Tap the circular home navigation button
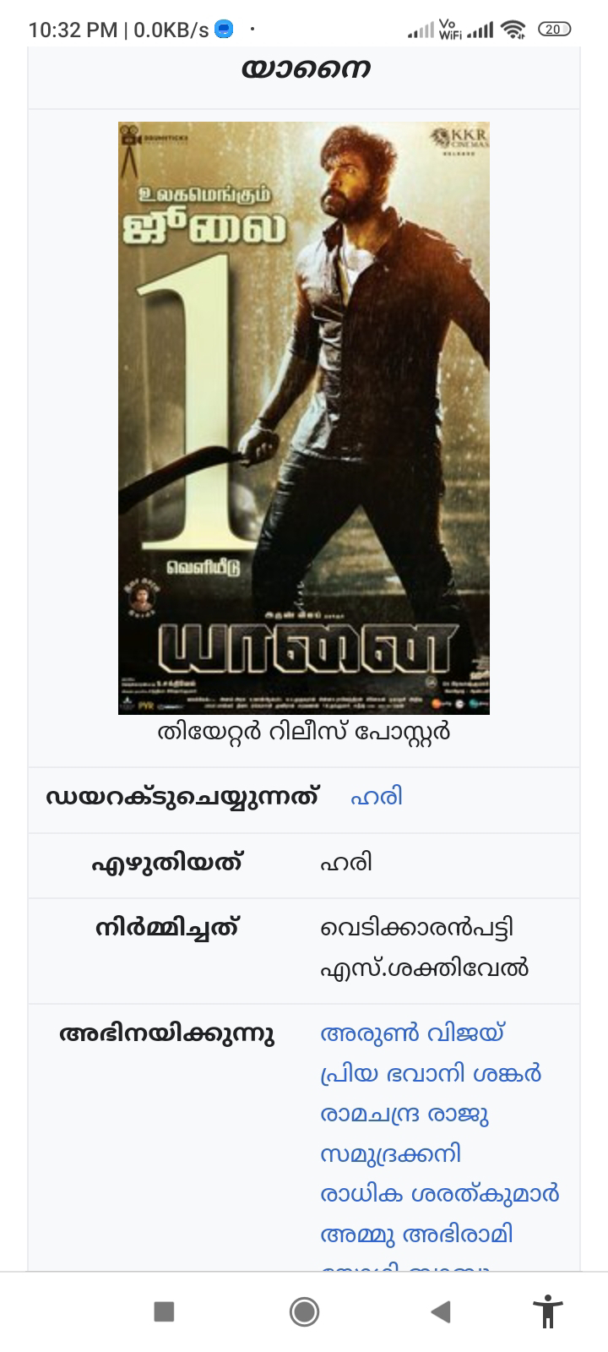The image size is (608, 1352). 304,1311
